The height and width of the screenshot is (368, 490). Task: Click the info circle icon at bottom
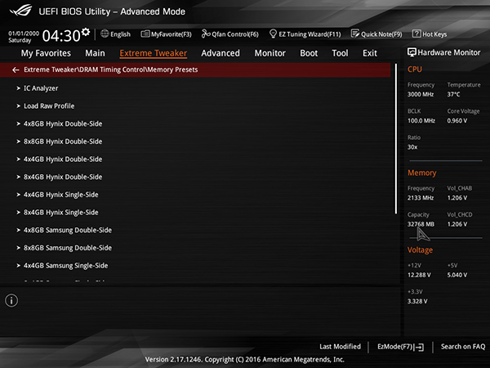pyautogui.click(x=11, y=300)
